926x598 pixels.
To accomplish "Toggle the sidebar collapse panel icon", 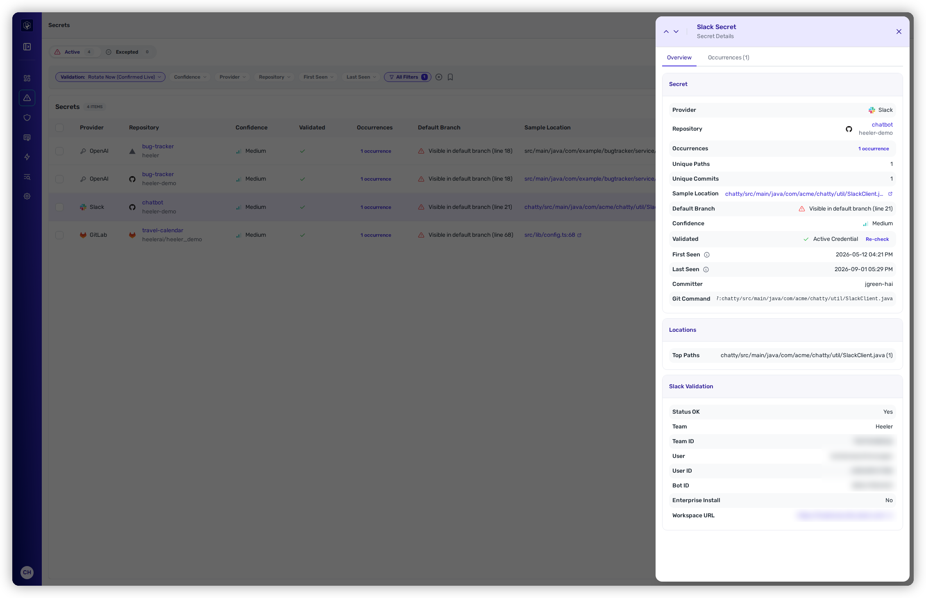I will point(27,47).
